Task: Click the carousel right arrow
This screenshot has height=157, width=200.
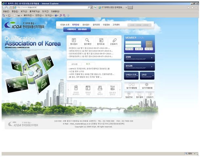Action: pyautogui.click(x=120, y=90)
